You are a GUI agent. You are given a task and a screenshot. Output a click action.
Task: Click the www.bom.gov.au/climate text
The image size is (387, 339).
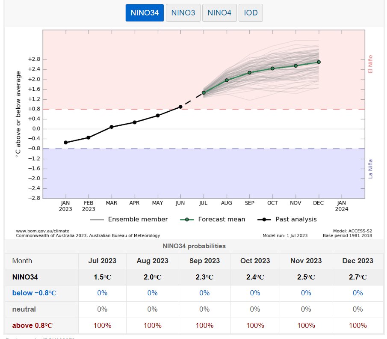pyautogui.click(x=43, y=231)
